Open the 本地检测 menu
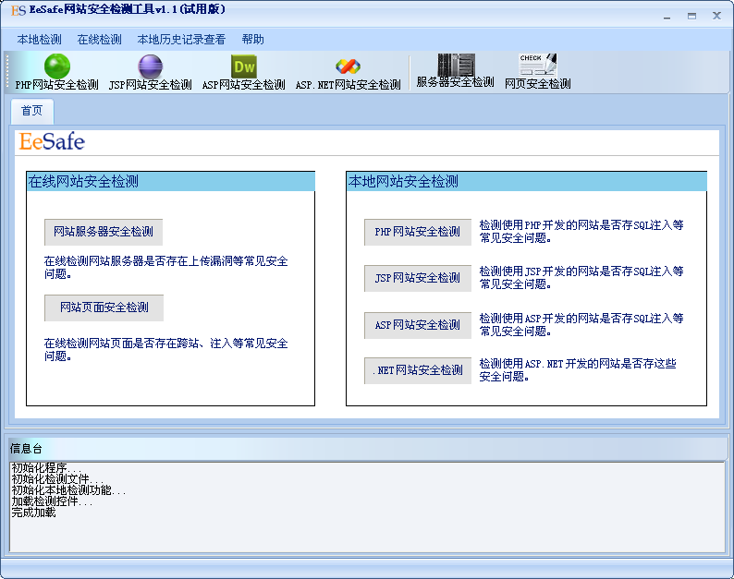This screenshot has width=734, height=579. click(40, 40)
